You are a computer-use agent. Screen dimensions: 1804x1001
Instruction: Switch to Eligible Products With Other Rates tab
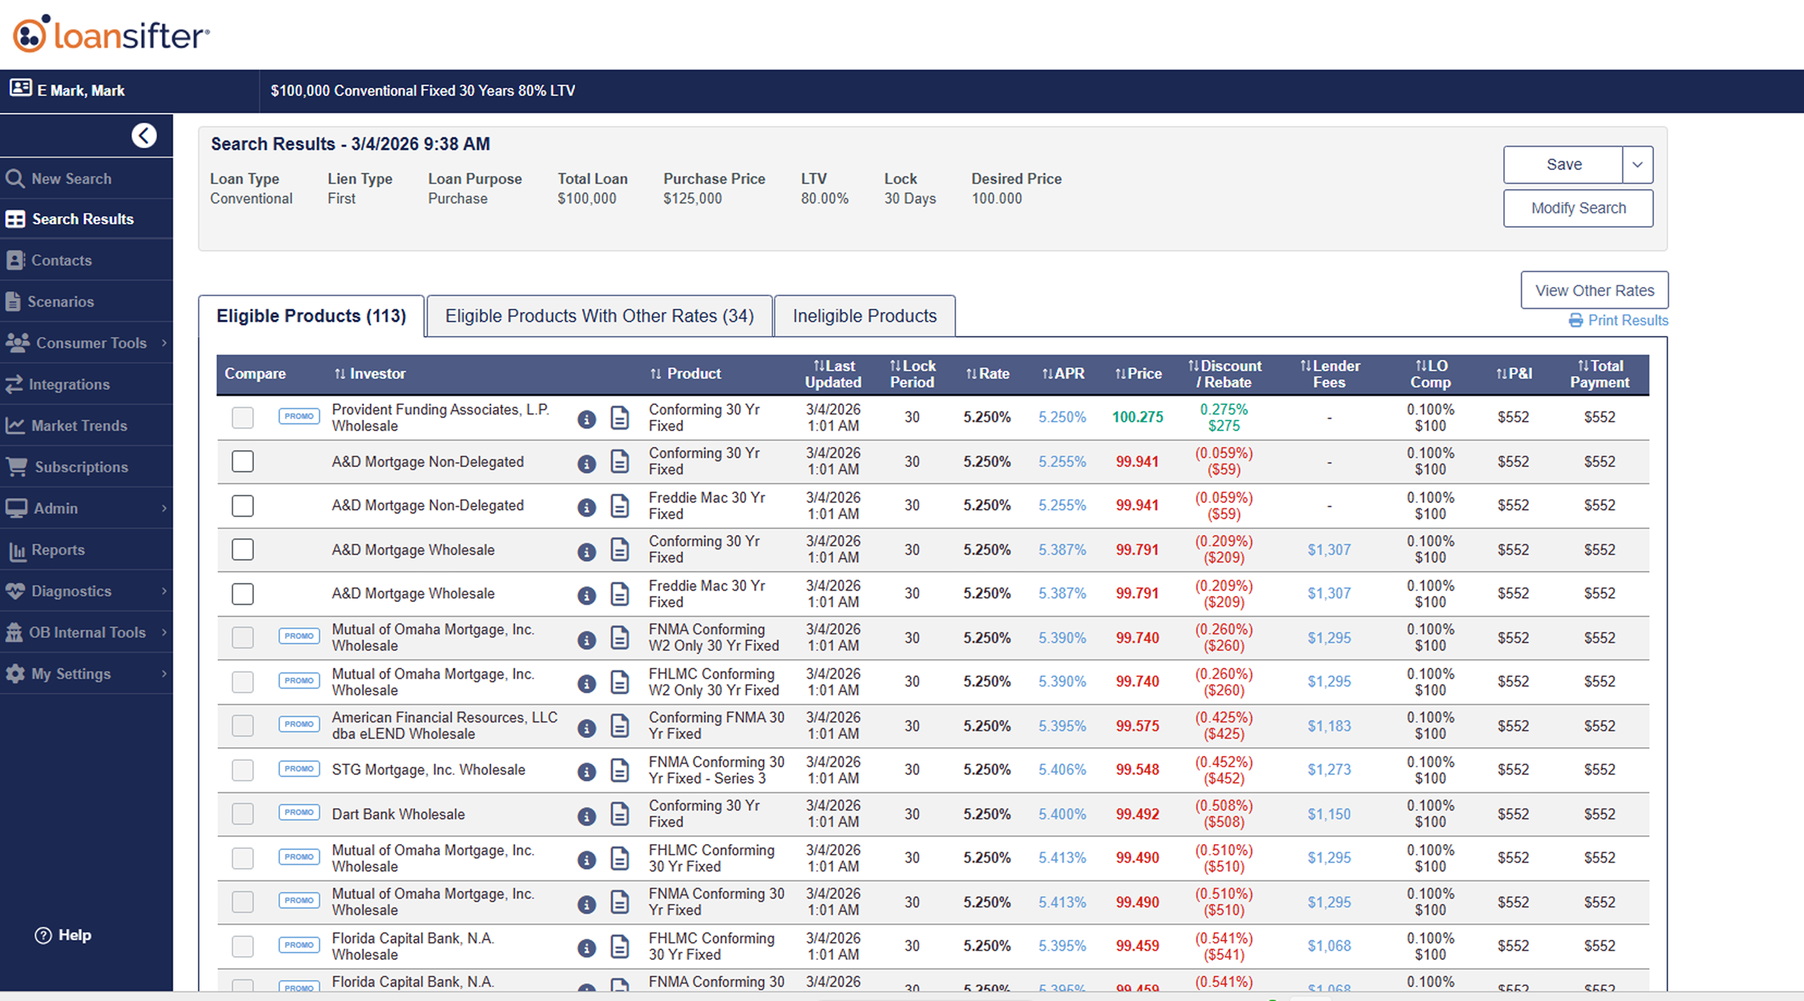click(x=599, y=316)
